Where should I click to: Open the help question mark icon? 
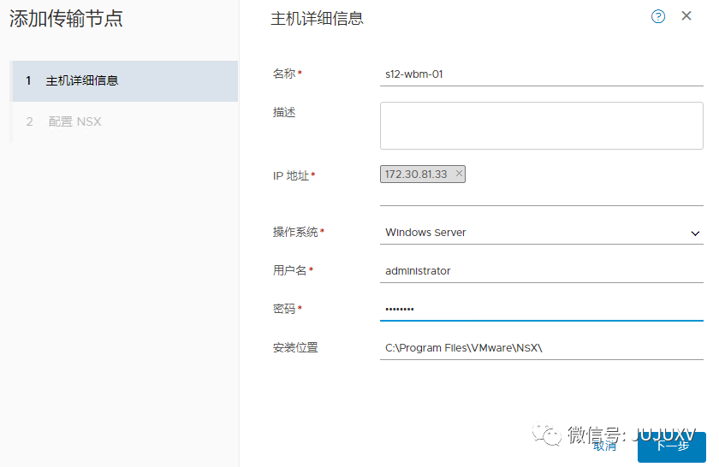pyautogui.click(x=658, y=16)
